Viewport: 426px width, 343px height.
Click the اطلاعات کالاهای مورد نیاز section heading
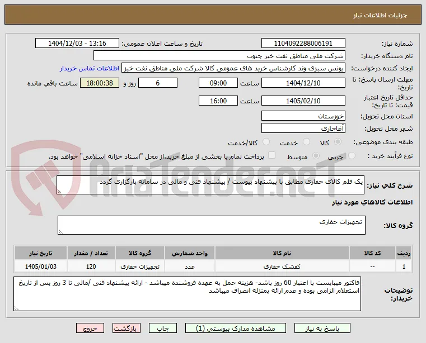tap(372, 203)
